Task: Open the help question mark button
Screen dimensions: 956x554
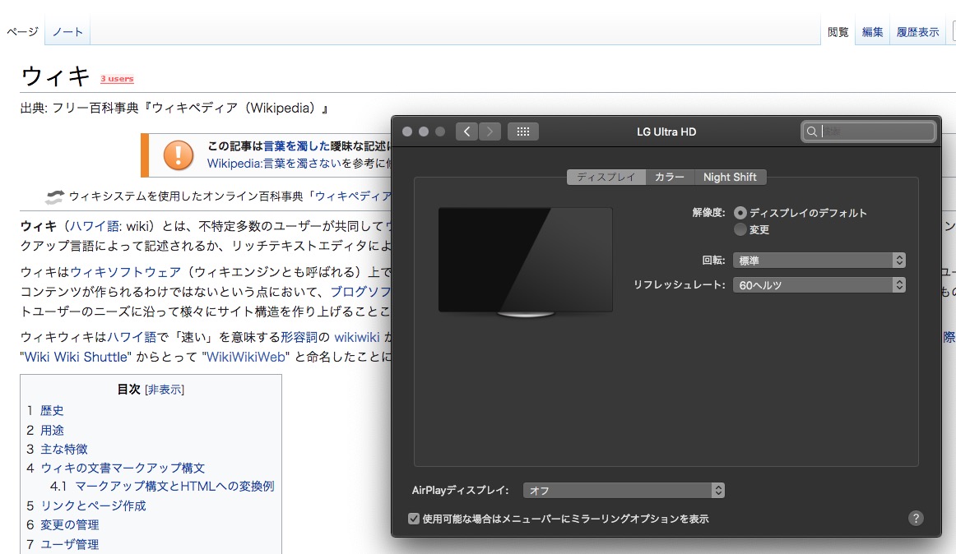Action: point(916,518)
